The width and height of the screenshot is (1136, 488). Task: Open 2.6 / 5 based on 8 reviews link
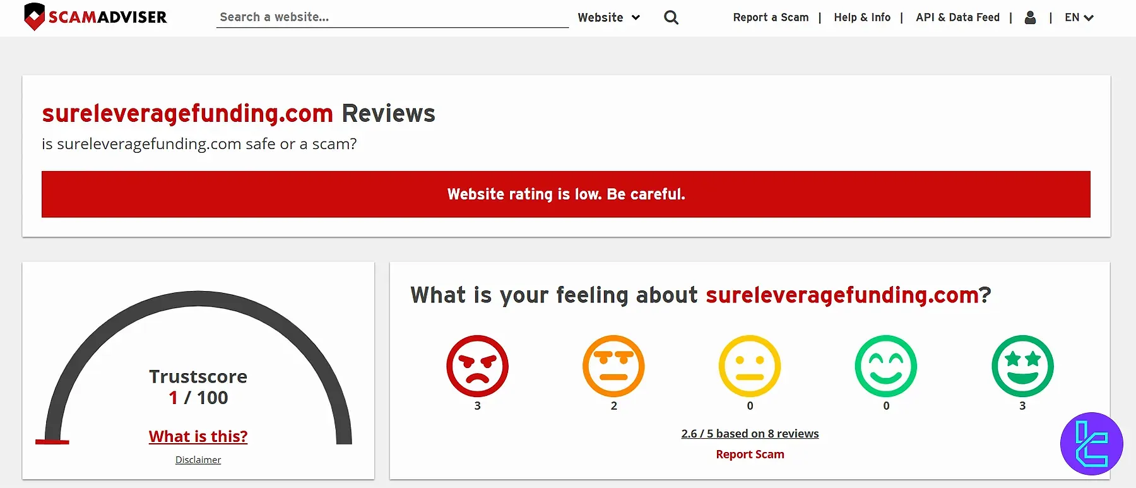(750, 434)
